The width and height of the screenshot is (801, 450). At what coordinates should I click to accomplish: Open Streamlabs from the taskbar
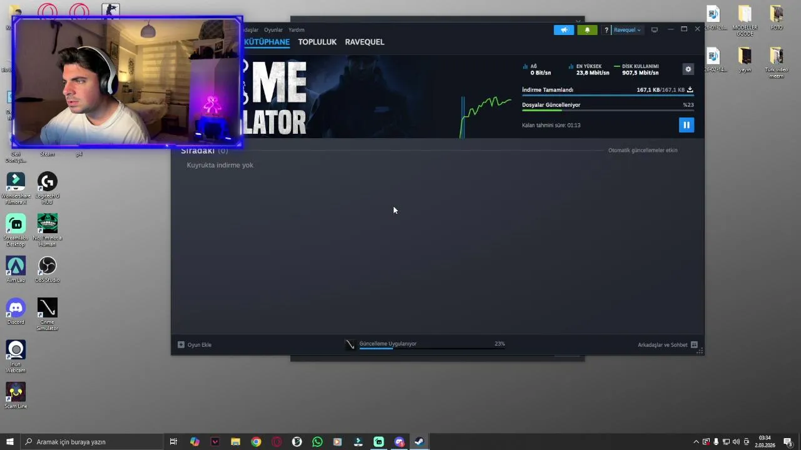coord(379,442)
